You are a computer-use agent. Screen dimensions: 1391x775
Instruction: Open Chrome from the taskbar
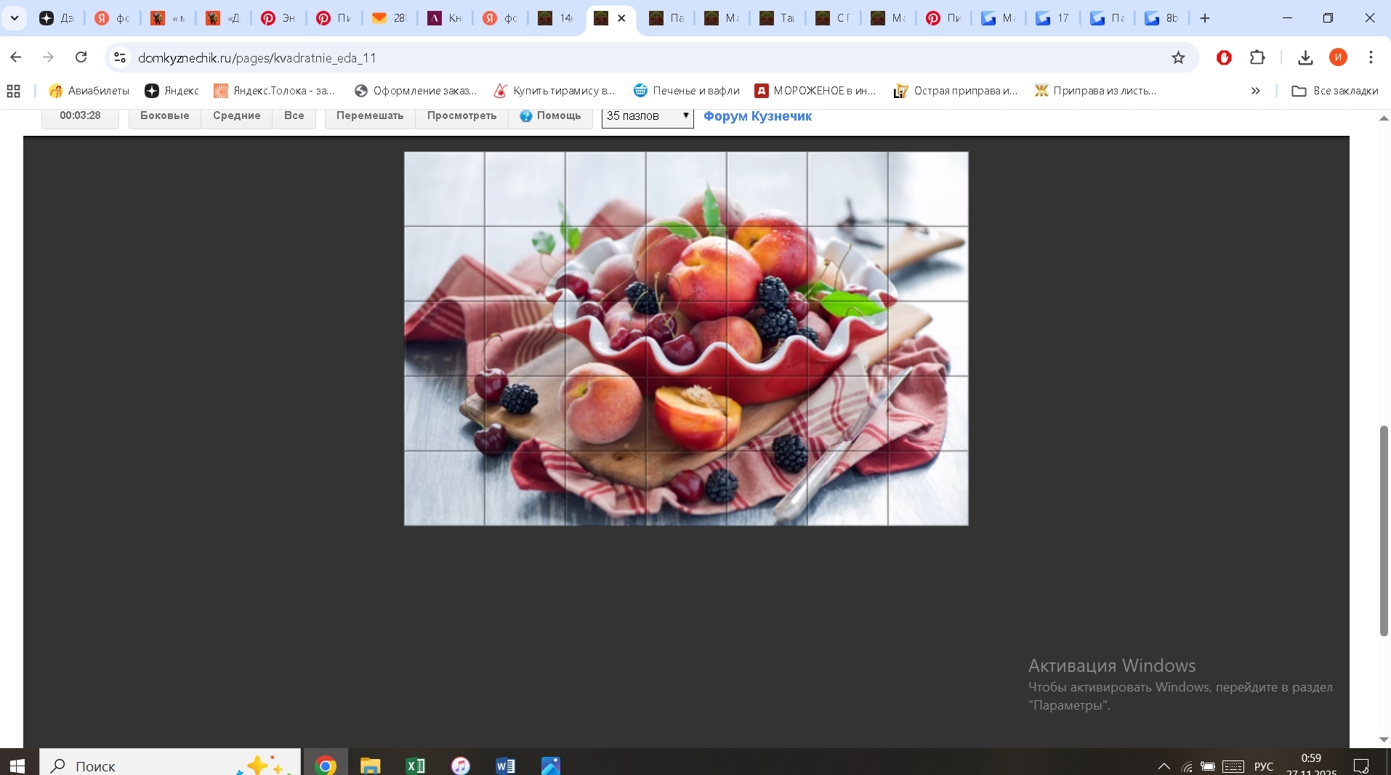pyautogui.click(x=326, y=766)
